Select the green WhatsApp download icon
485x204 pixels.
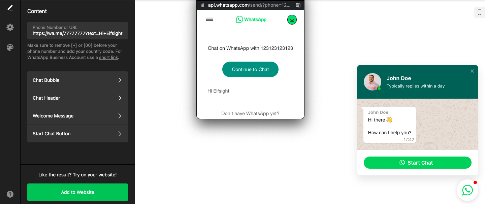coord(292,20)
